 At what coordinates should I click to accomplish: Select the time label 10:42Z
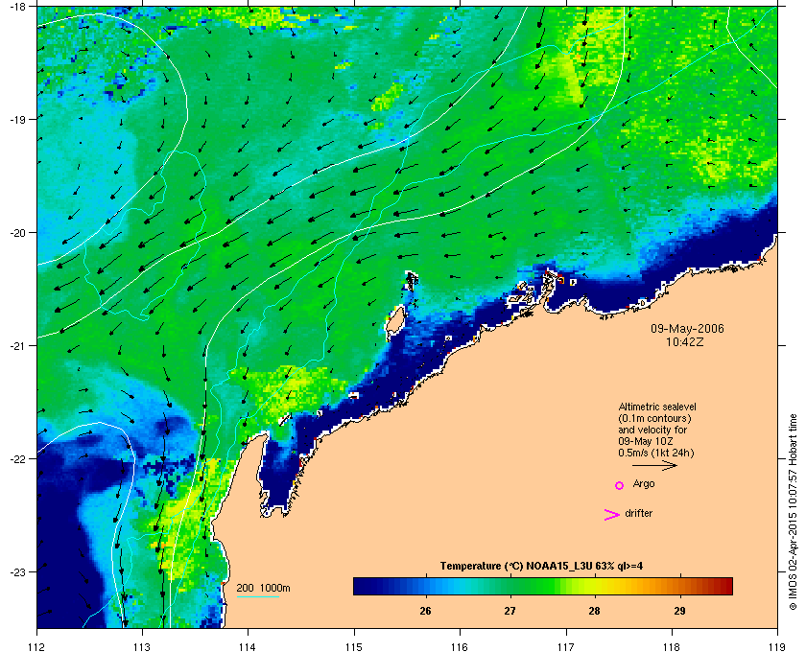pos(685,341)
